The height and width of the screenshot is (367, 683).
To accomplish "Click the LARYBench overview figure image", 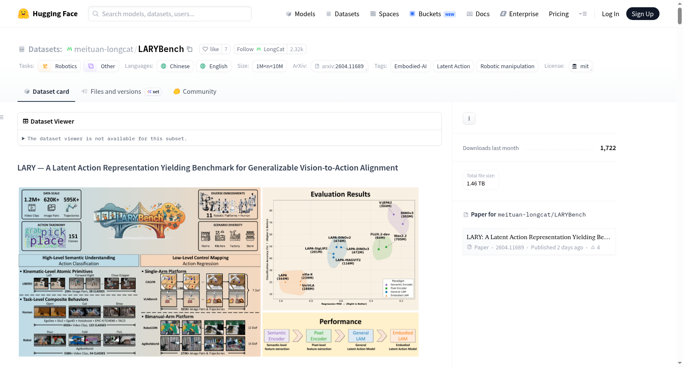I will click(140, 272).
